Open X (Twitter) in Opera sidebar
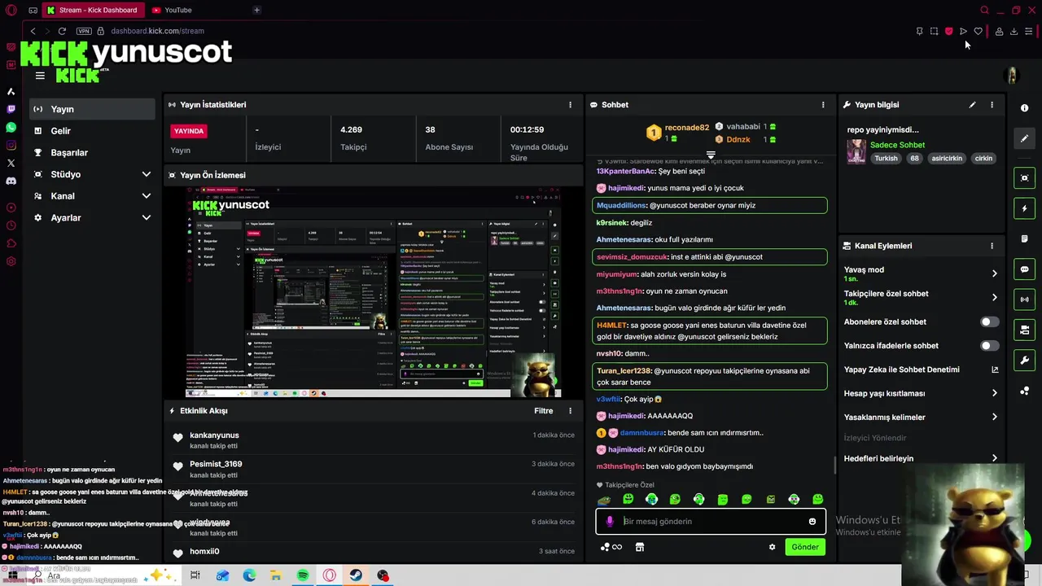This screenshot has width=1042, height=586. [x=11, y=163]
